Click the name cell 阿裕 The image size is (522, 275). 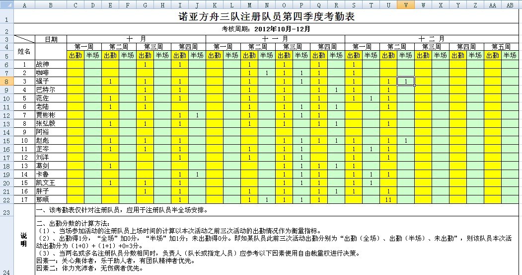coord(51,132)
